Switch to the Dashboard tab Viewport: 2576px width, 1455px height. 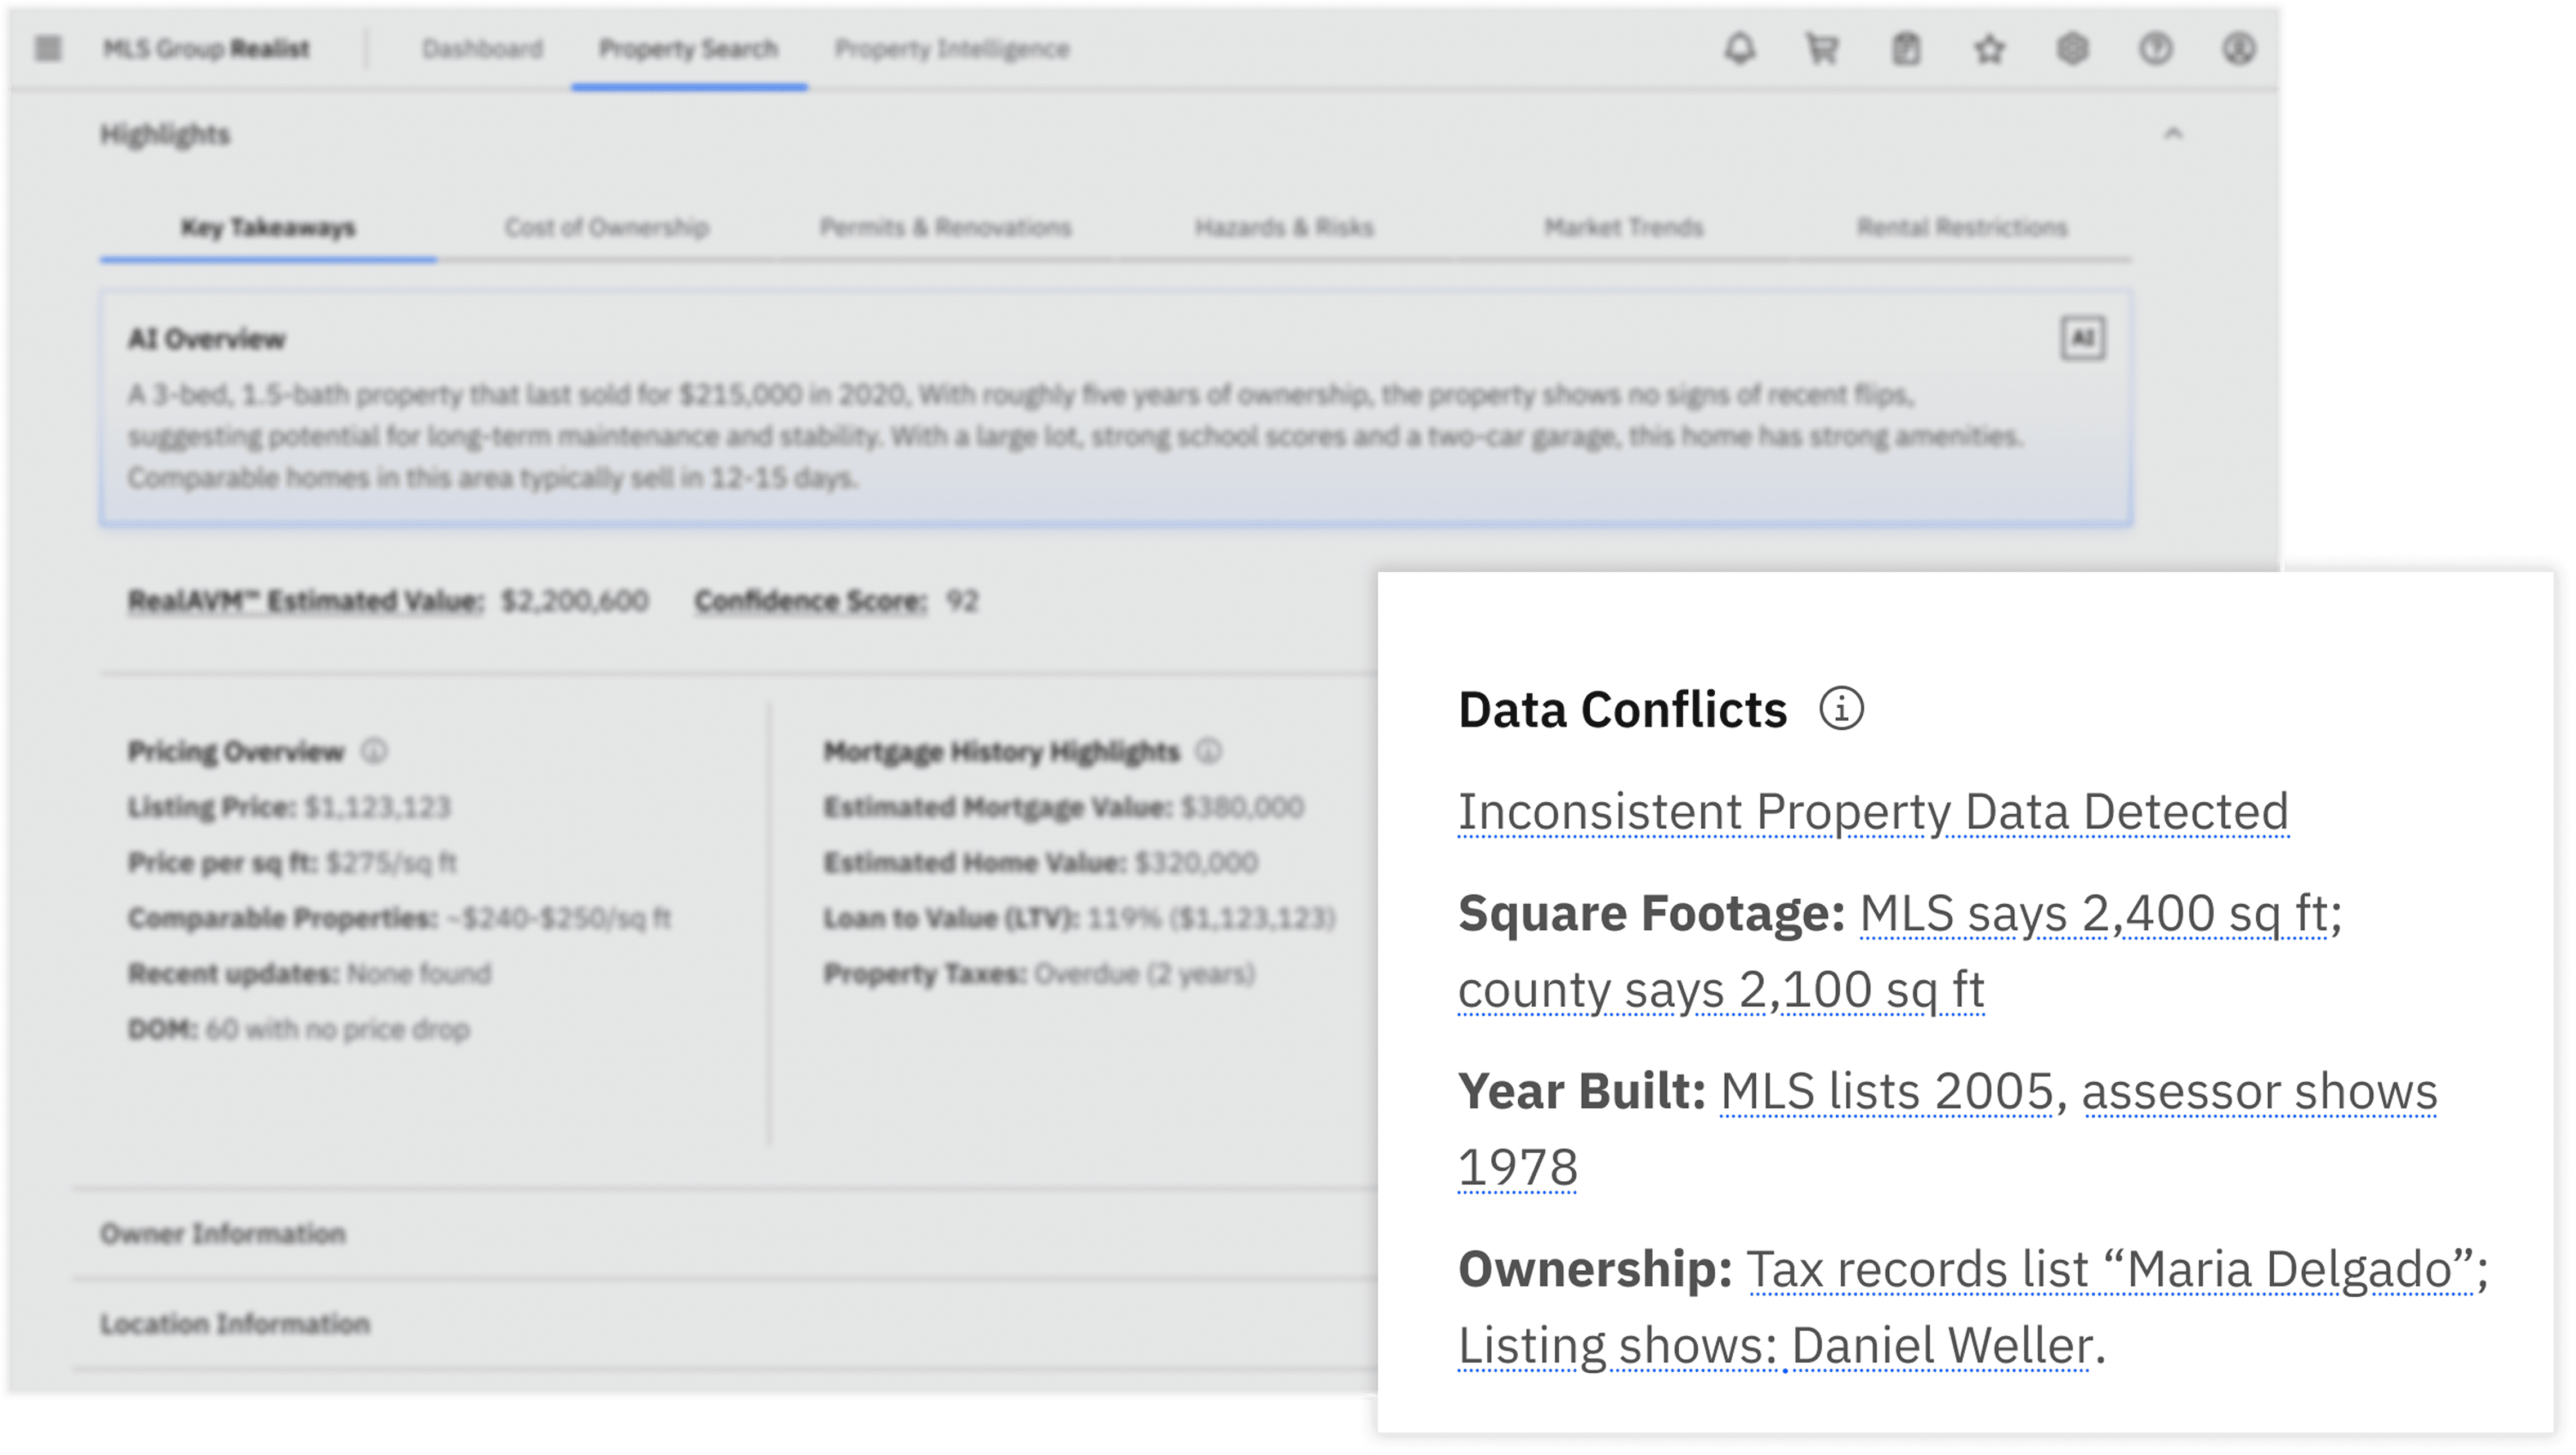pos(482,48)
